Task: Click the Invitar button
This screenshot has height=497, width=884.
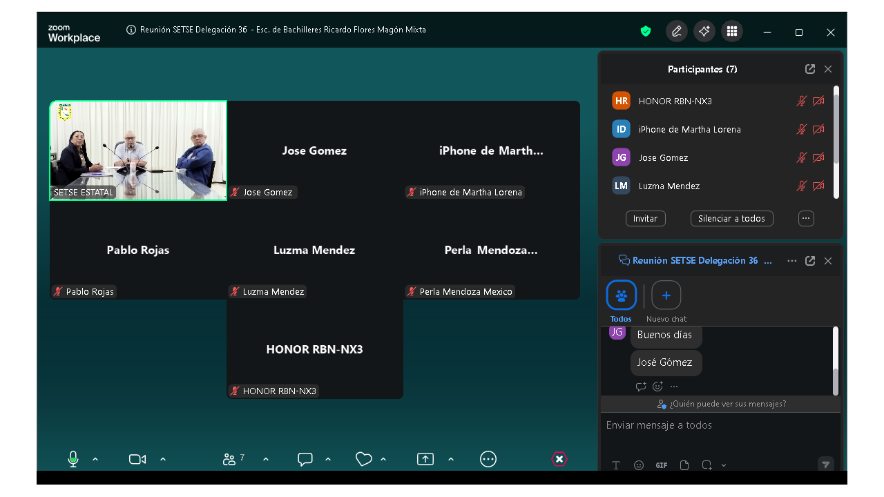Action: tap(645, 218)
